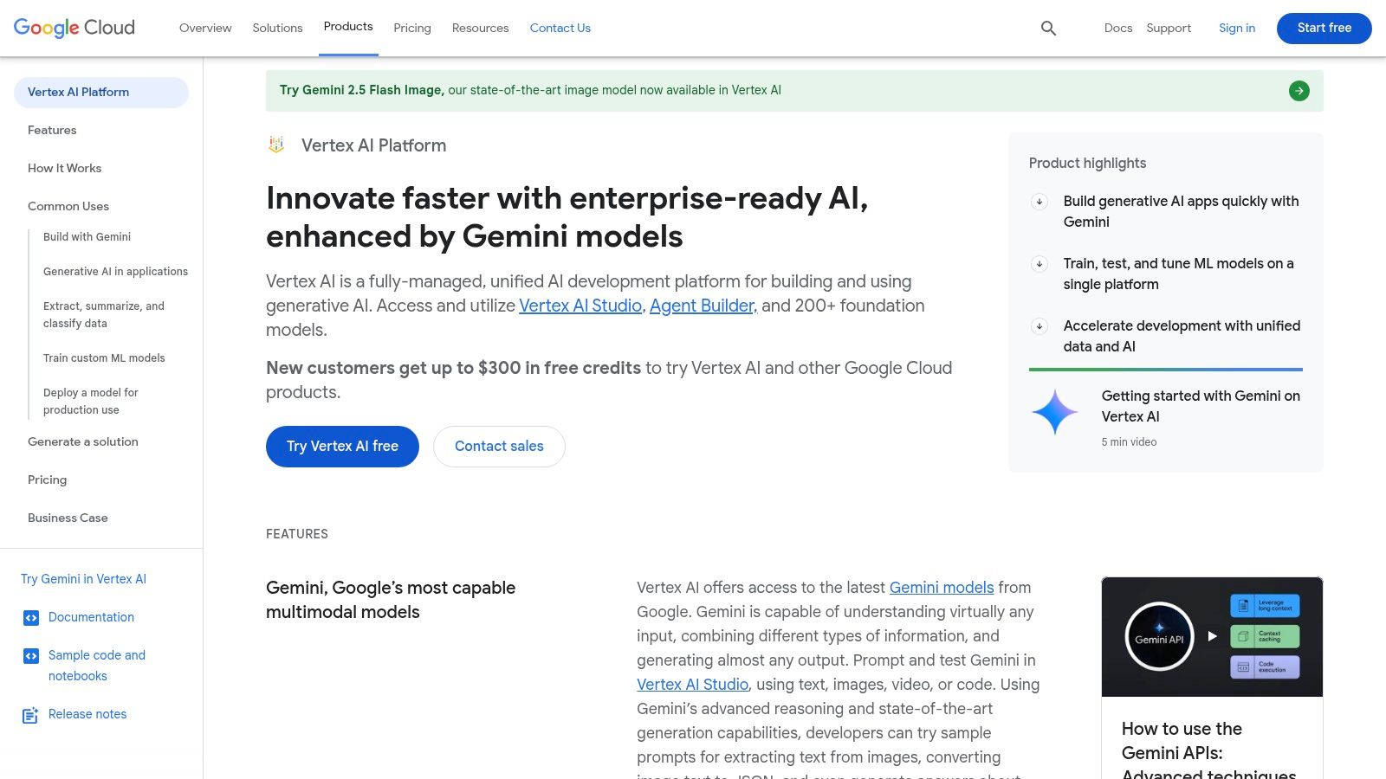
Task: Click the Vertex AI Platform product icon
Action: tap(275, 145)
